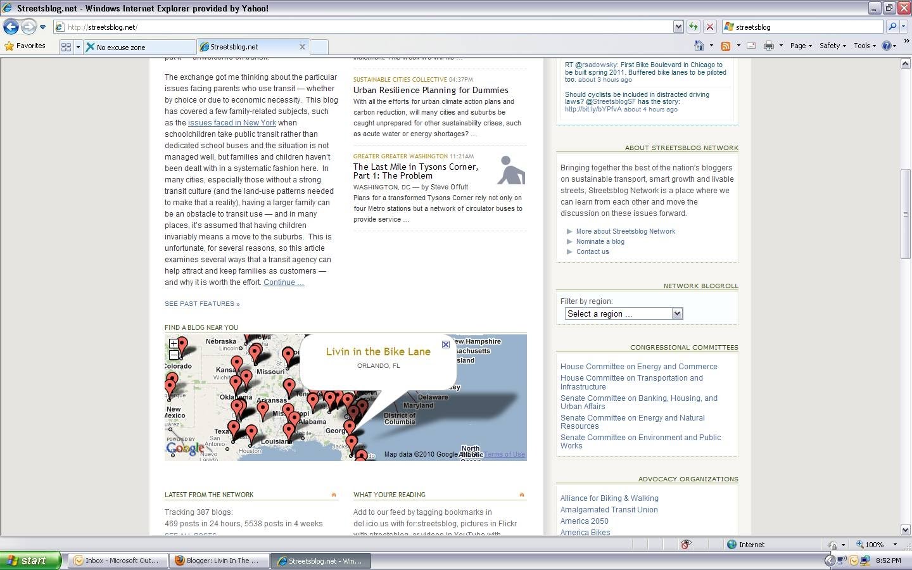Click the bit.ly link in the tweet
912x570 pixels.
593,109
